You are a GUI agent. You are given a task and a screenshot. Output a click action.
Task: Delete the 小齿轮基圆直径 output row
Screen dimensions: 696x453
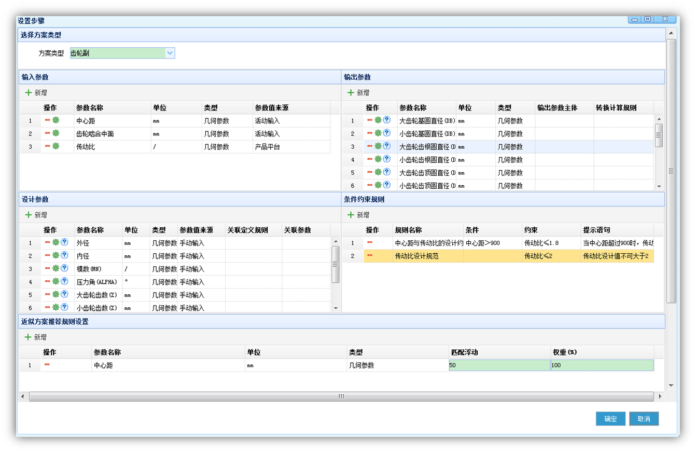pos(370,133)
